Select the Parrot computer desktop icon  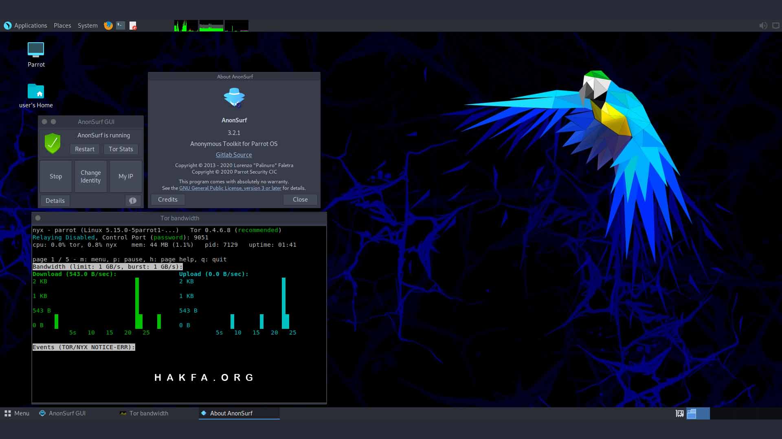coord(36,55)
